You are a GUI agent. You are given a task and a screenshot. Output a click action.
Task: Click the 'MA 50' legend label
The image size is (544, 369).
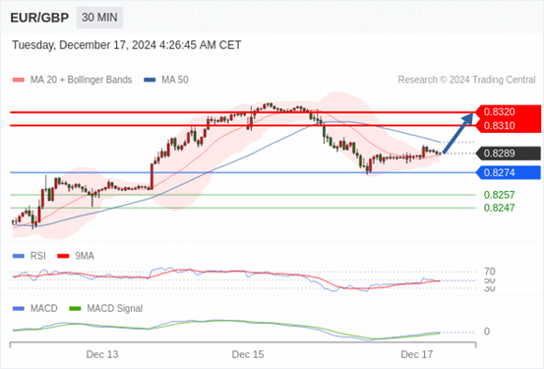click(175, 80)
